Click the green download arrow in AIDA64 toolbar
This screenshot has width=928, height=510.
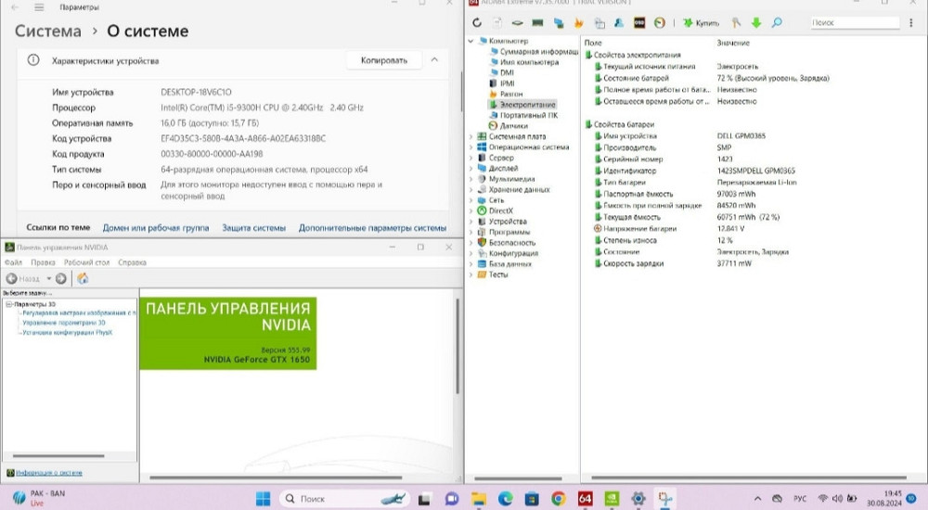756,22
